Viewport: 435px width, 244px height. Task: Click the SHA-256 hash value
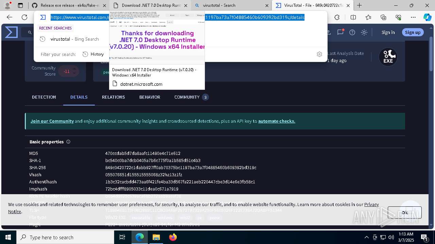181,167
